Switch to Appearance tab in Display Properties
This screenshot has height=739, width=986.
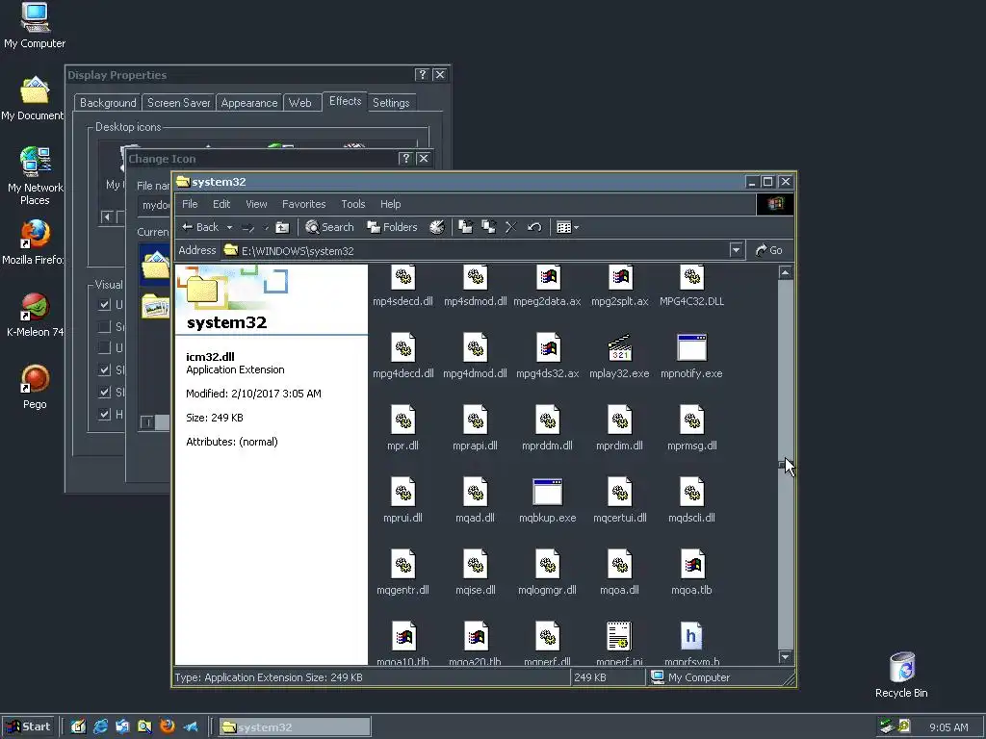(249, 102)
